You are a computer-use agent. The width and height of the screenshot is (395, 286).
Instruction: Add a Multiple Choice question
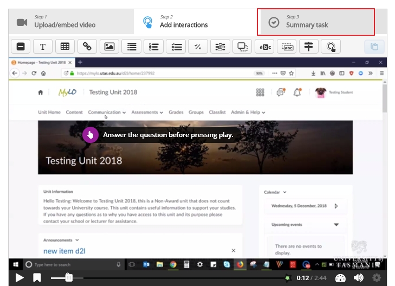click(176, 47)
